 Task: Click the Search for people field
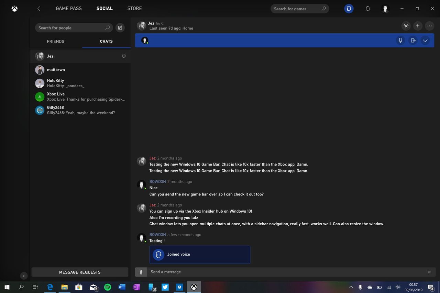(x=74, y=28)
